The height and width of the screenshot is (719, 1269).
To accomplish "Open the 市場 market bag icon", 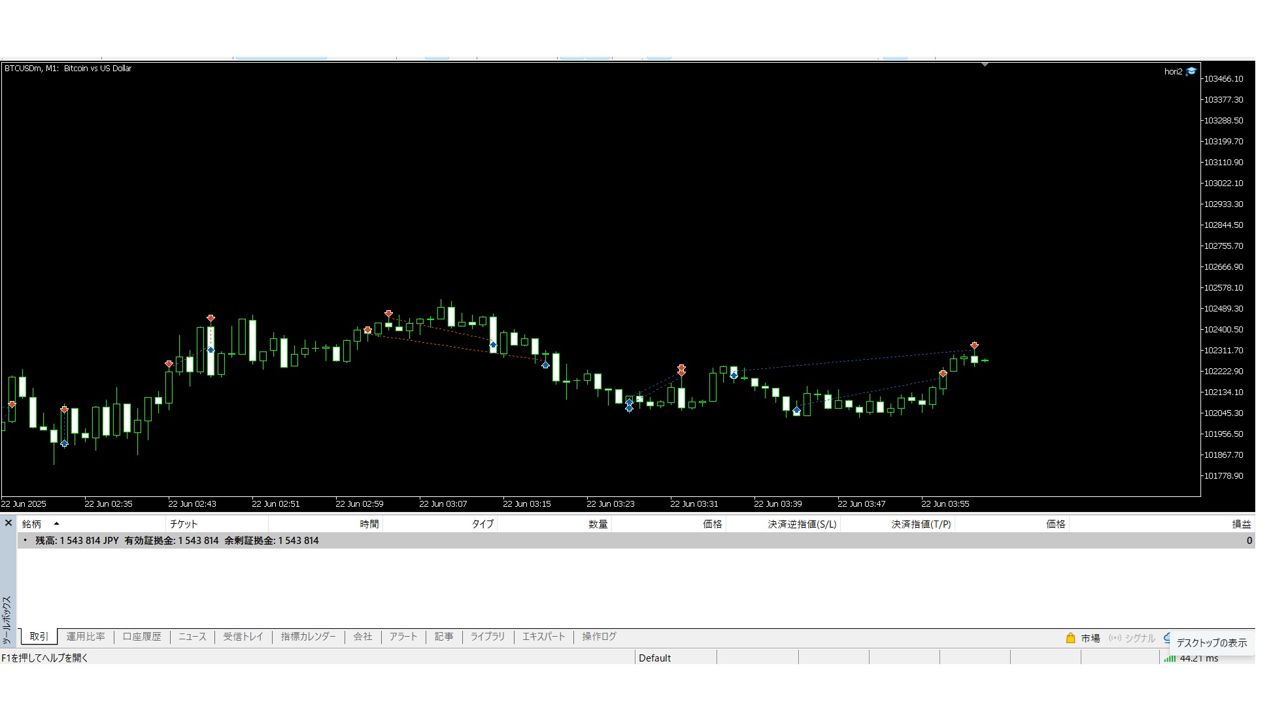I will click(x=1070, y=638).
